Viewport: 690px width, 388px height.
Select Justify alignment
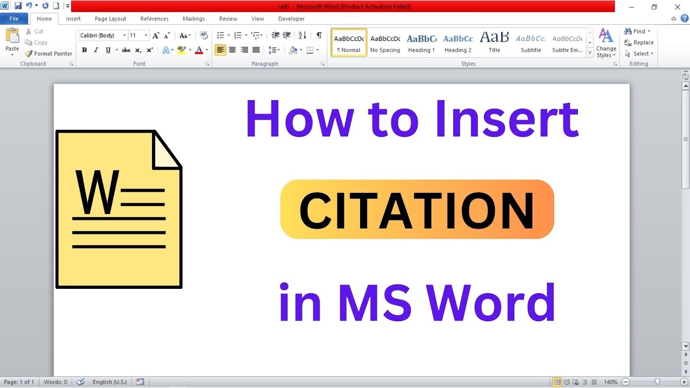[x=256, y=50]
